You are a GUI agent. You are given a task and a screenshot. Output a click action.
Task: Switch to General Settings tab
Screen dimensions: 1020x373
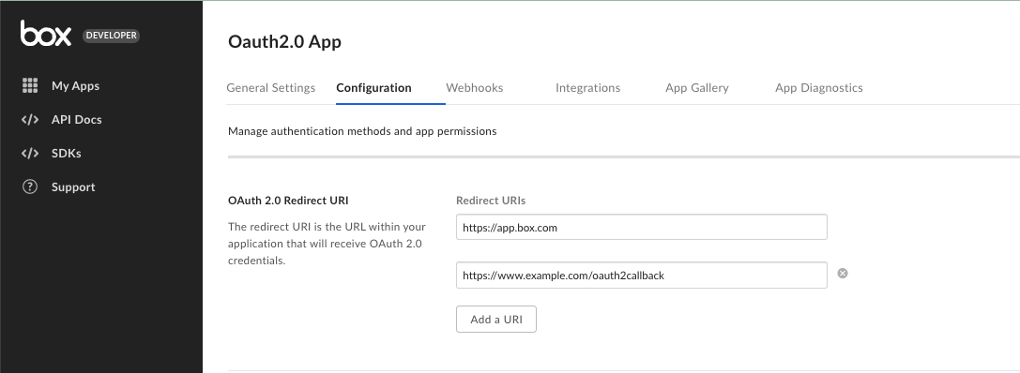tap(270, 88)
